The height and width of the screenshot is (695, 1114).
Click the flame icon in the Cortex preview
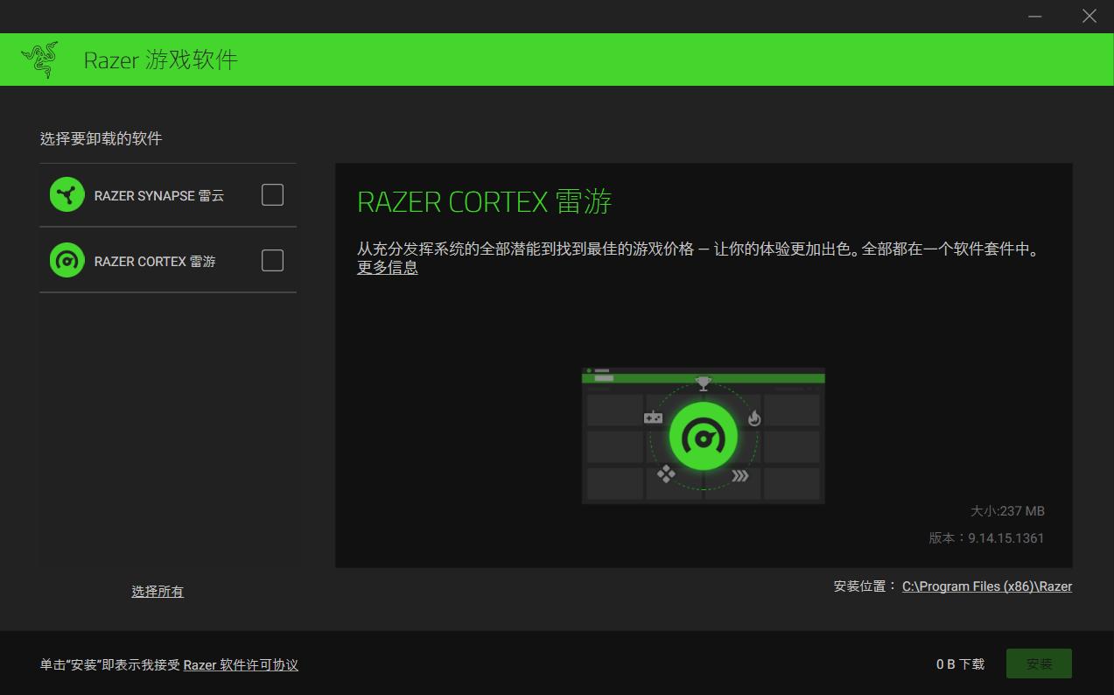pyautogui.click(x=754, y=419)
